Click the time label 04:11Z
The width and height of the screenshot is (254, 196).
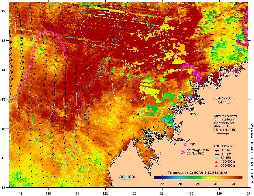[224, 102]
